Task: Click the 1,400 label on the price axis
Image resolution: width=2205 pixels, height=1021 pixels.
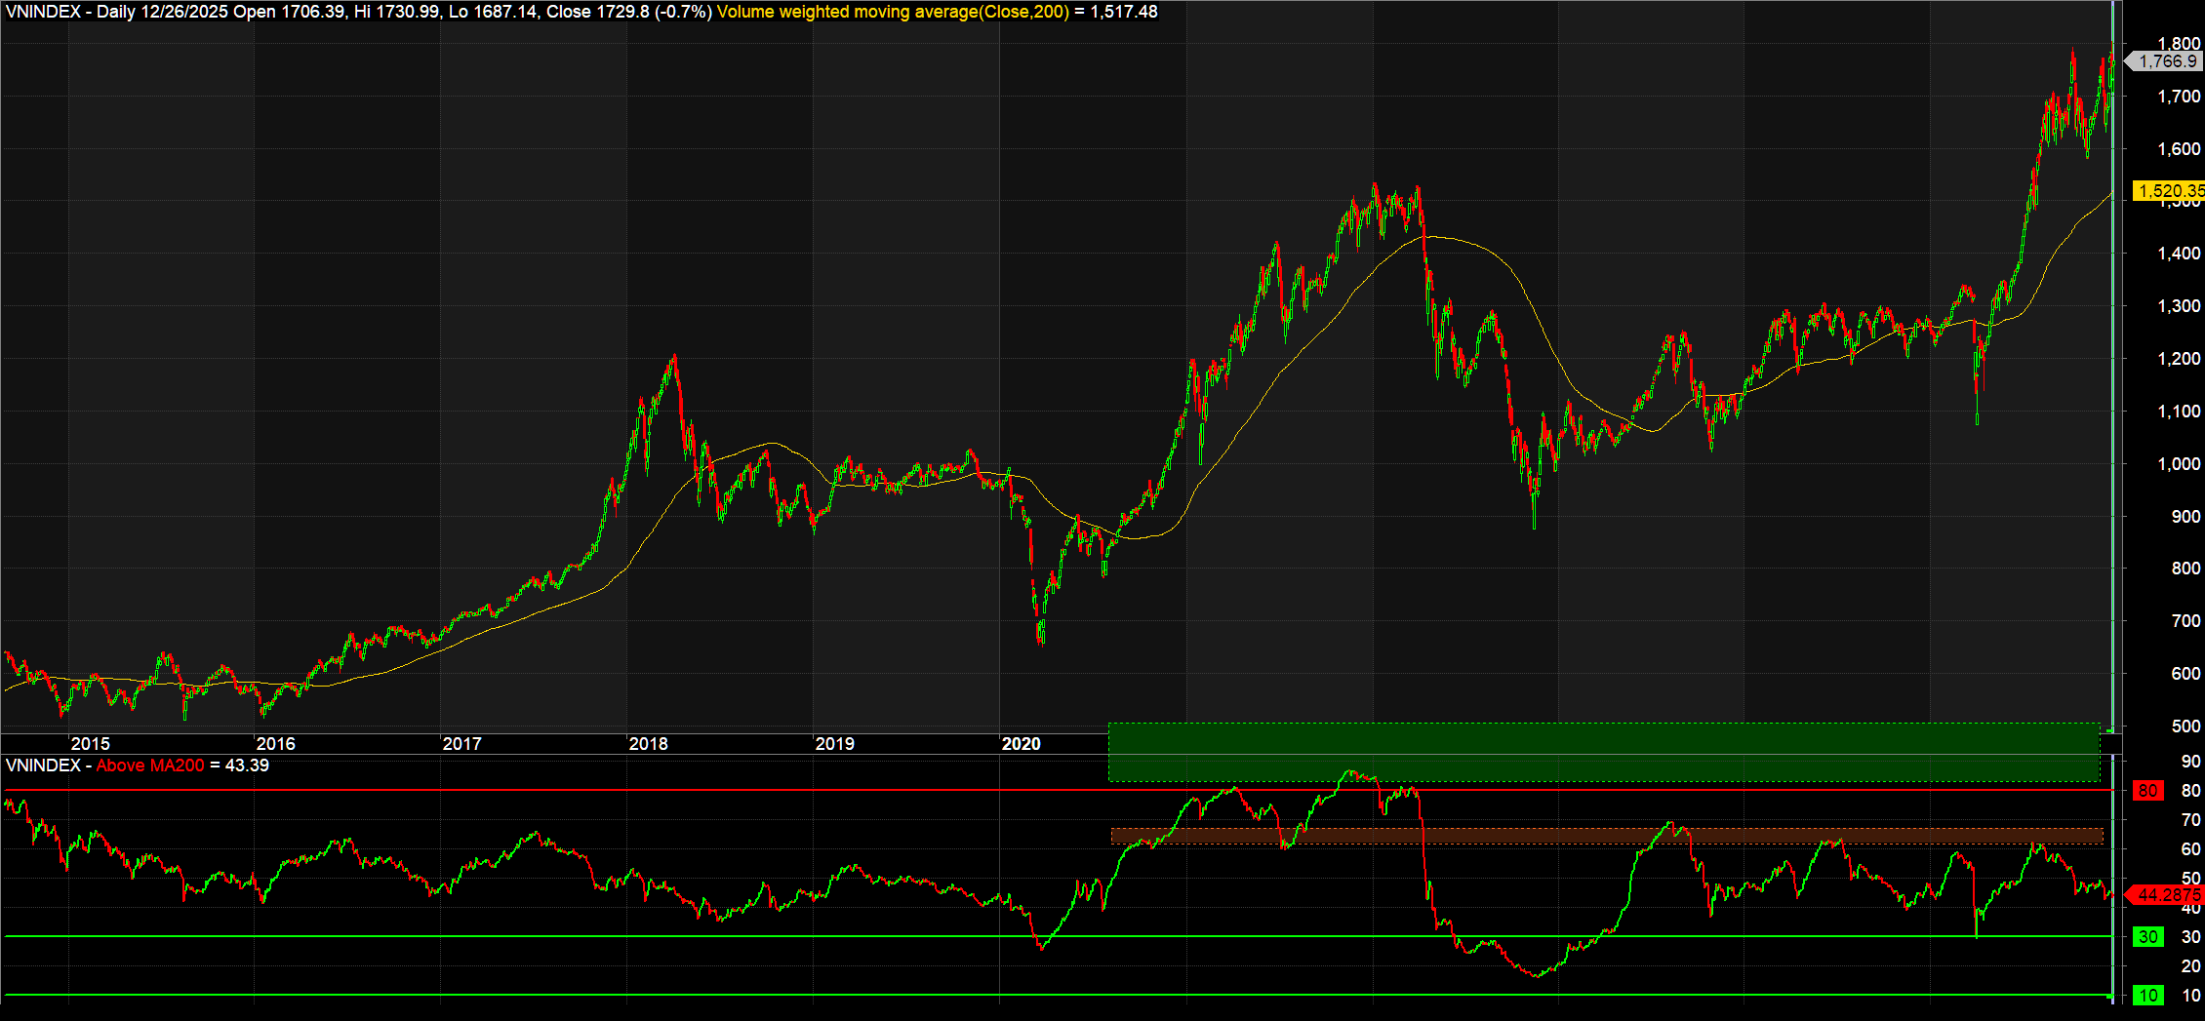Action: (x=2178, y=254)
